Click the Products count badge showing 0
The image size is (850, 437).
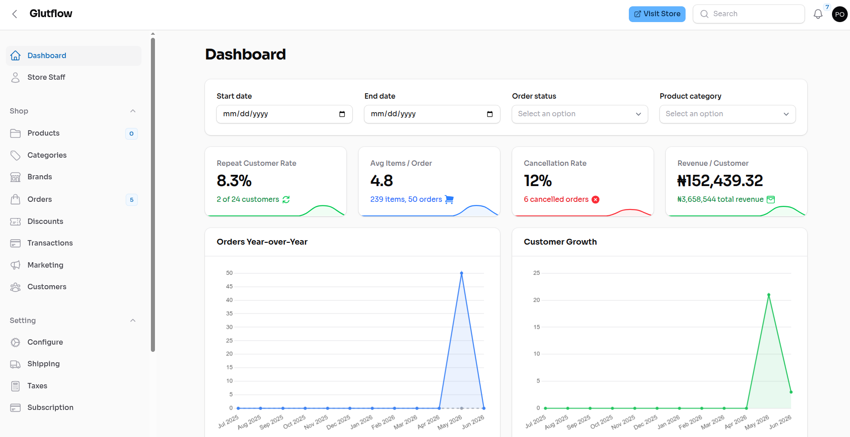click(132, 134)
